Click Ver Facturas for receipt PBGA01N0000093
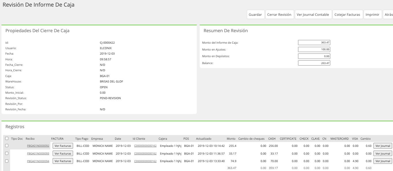Screen dimensions: 393x171 pyautogui.click(x=63, y=153)
